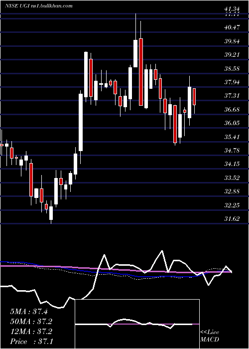Click the 33.52 price axis label
This screenshot has height=349, width=249.
pos(232,178)
